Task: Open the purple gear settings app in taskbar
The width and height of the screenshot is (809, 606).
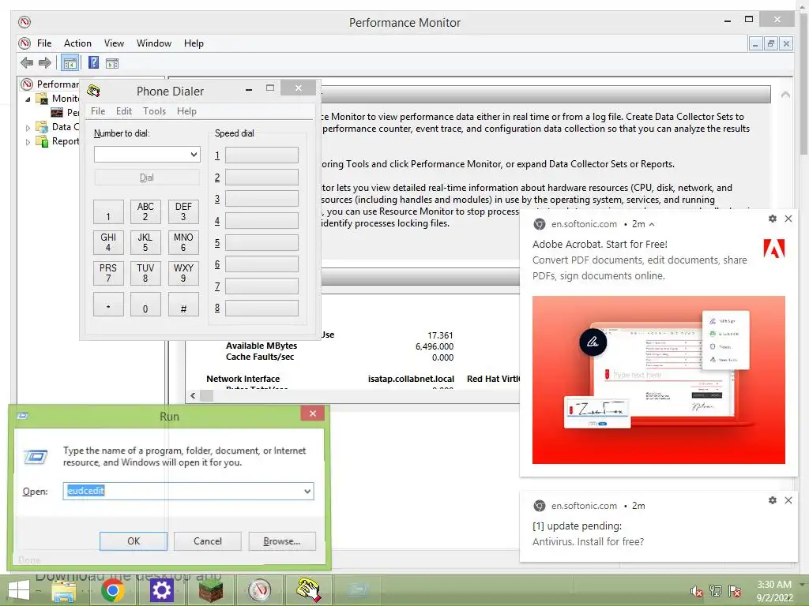Action: pos(161,590)
